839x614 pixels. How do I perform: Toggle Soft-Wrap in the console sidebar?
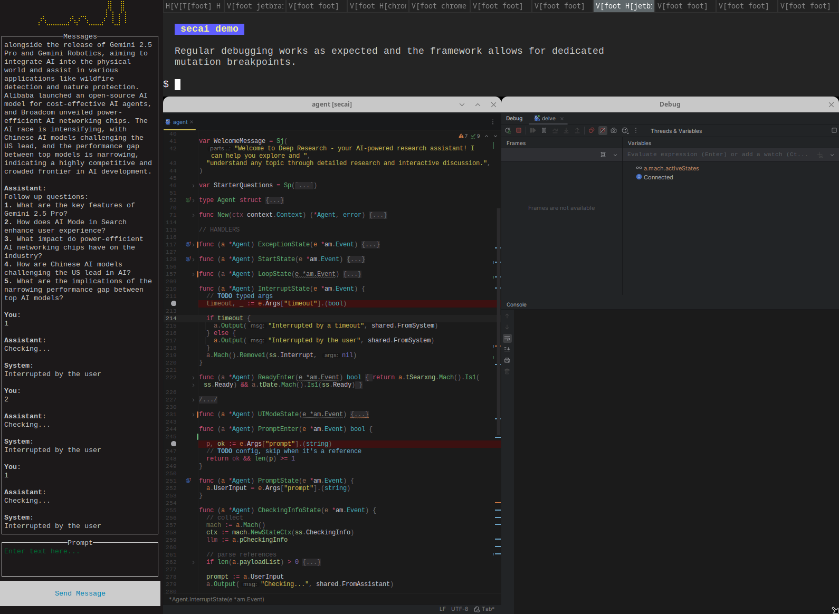507,338
